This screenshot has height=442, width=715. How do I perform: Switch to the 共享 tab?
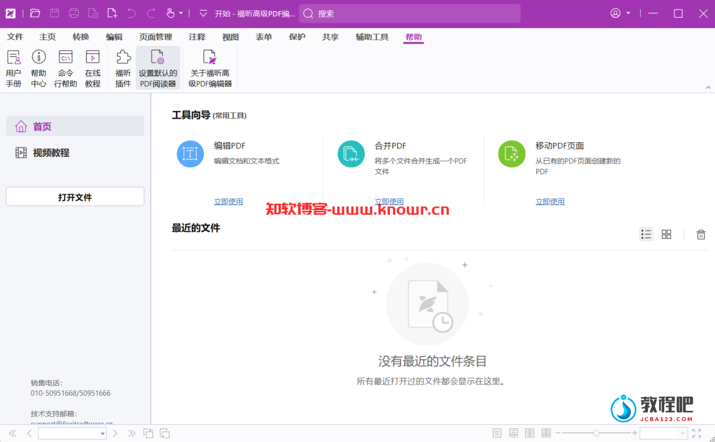[x=331, y=37]
